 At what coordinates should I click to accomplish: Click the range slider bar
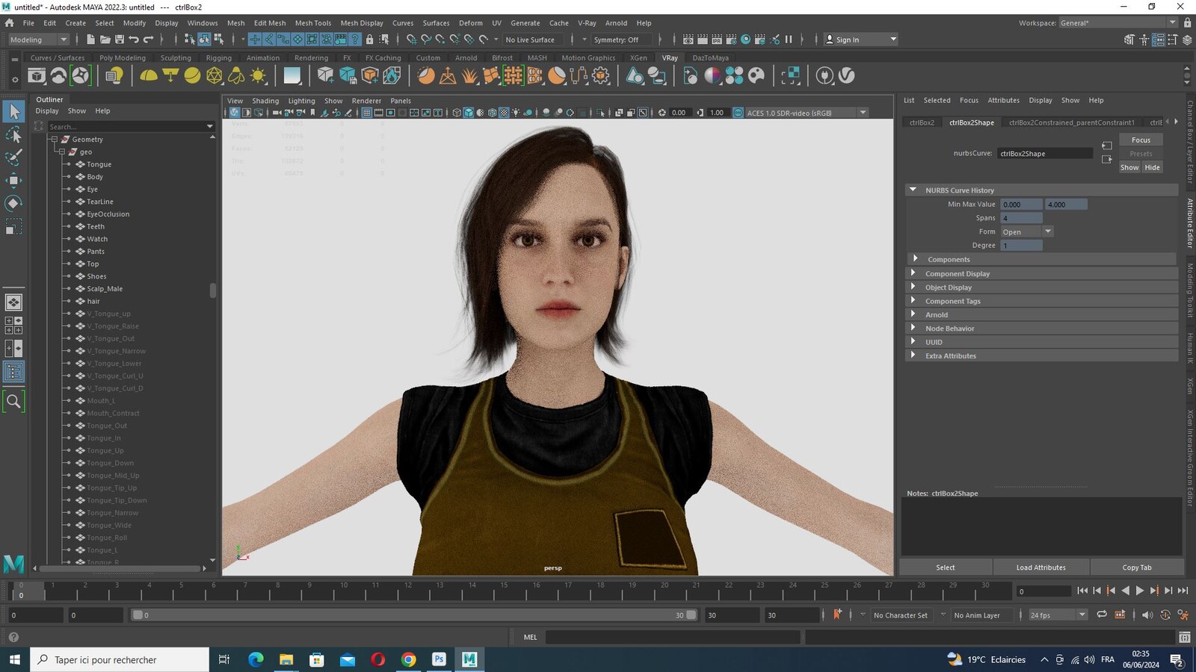point(414,615)
